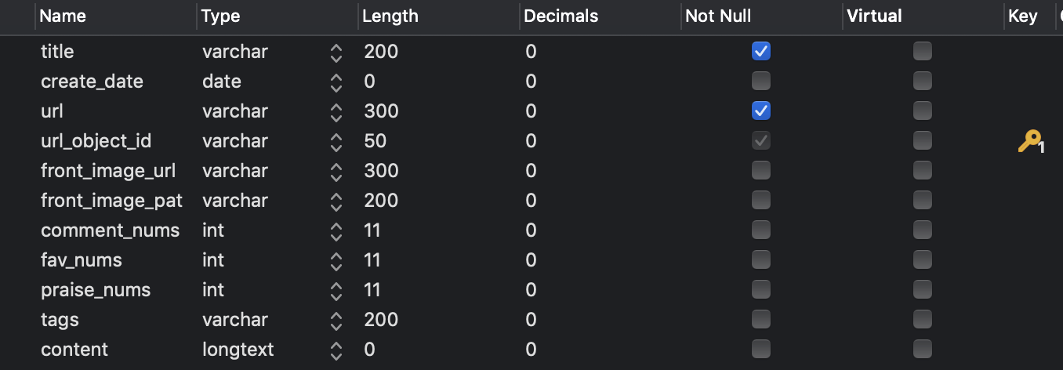Select the front_image_url field name

tap(108, 171)
